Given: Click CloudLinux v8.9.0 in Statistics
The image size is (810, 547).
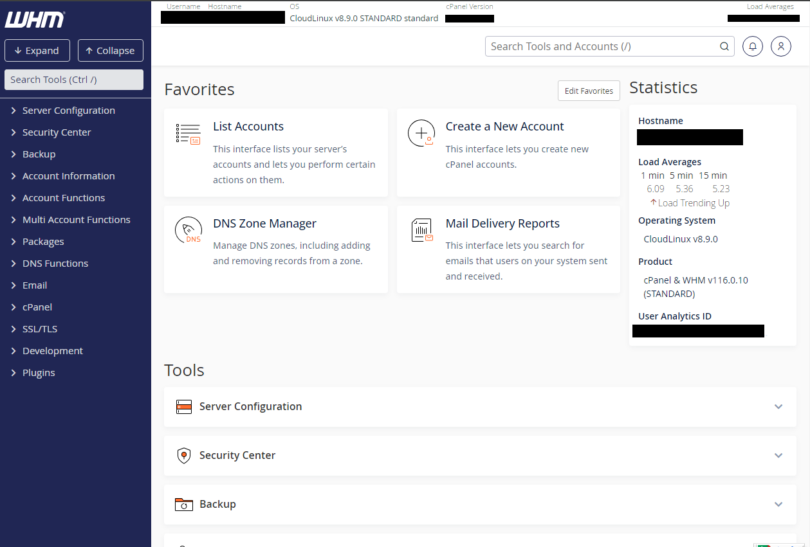Looking at the screenshot, I should click(x=681, y=239).
